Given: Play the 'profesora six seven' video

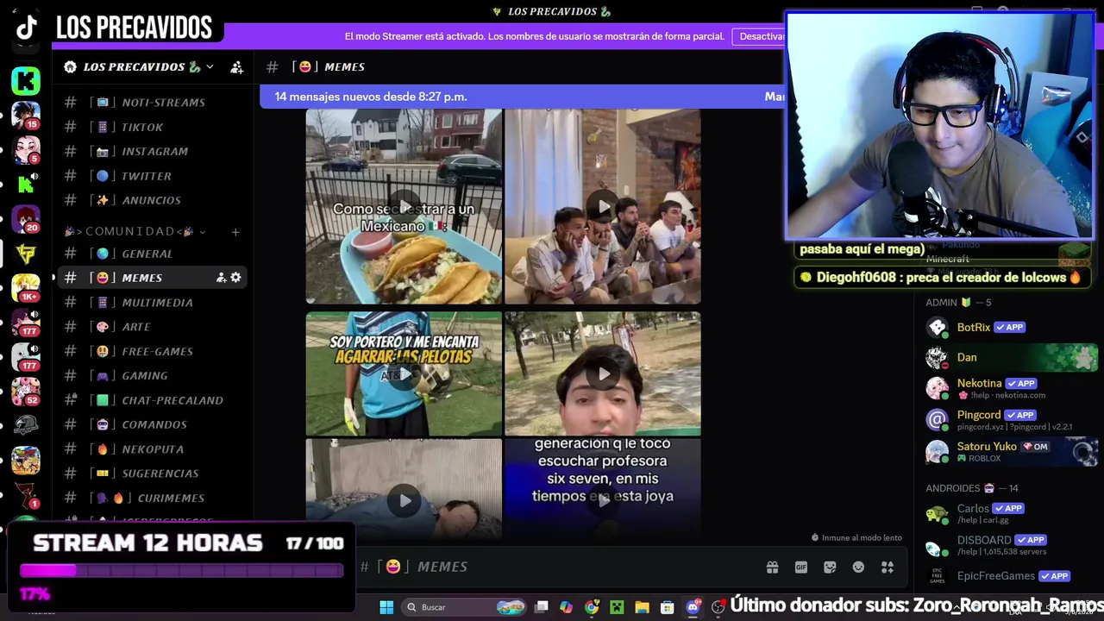Looking at the screenshot, I should point(603,499).
